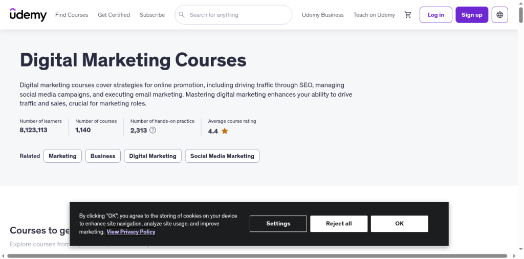
Task: Open the Find Courses menu
Action: click(x=72, y=15)
